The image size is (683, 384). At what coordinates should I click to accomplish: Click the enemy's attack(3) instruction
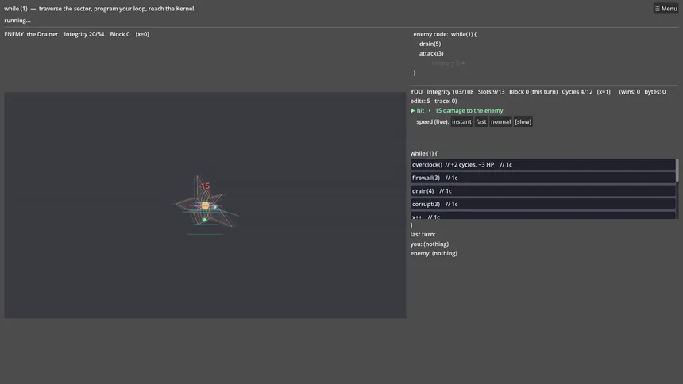[x=431, y=53]
